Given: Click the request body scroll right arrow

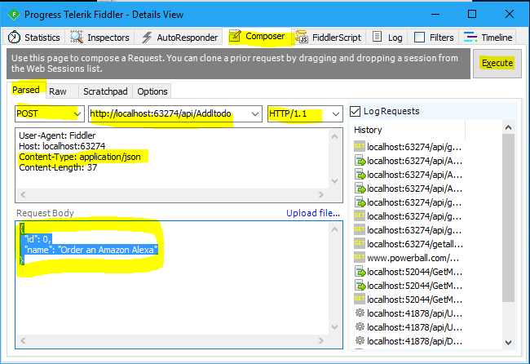Looking at the screenshot, I should coord(321,340).
